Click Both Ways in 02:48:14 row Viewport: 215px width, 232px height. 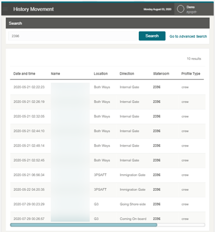click(102, 145)
